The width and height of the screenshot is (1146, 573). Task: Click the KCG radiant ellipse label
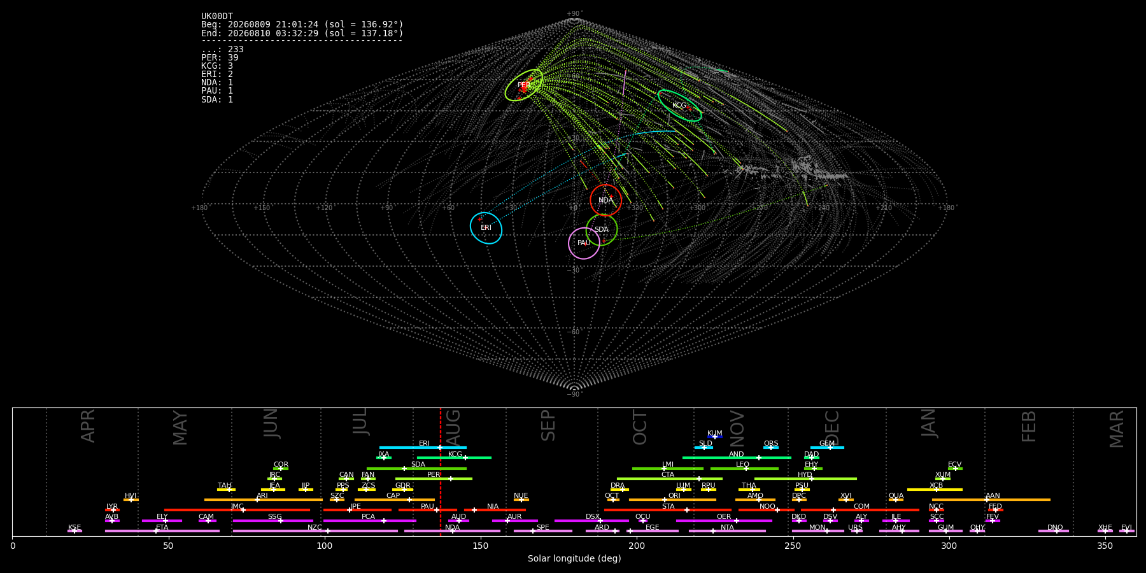click(679, 106)
